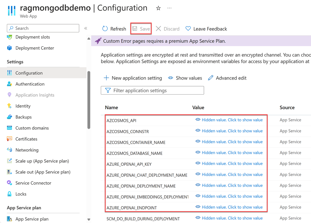311x223 pixels.
Task: Click the Deployment Center cube icon
Action: click(x=9, y=48)
